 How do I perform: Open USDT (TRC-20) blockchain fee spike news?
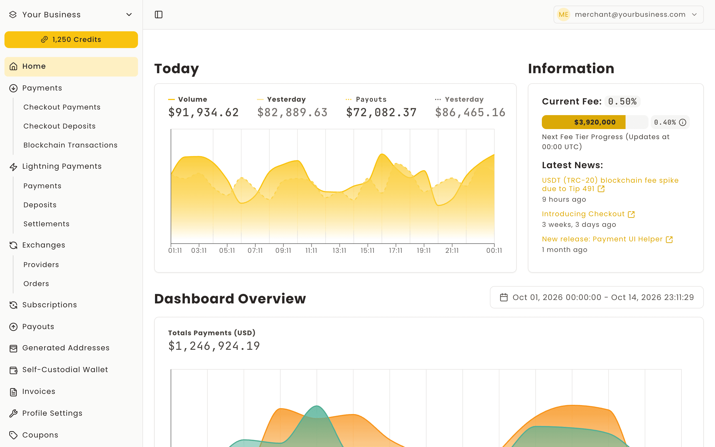610,184
